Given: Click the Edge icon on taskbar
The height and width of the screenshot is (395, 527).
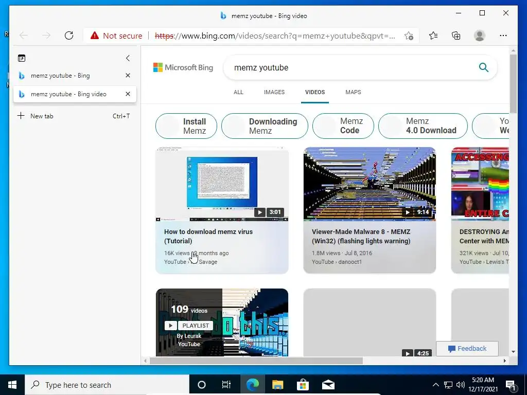Looking at the screenshot, I should point(253,385).
